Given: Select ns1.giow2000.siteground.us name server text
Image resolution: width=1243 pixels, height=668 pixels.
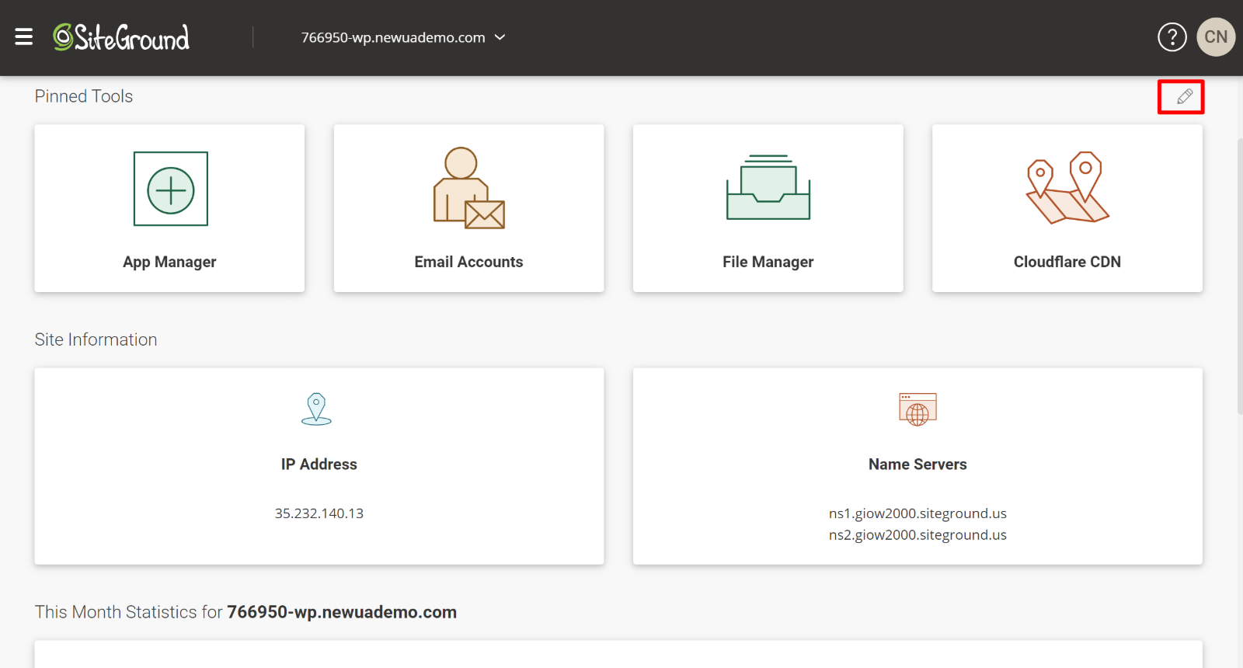Looking at the screenshot, I should click(x=917, y=513).
